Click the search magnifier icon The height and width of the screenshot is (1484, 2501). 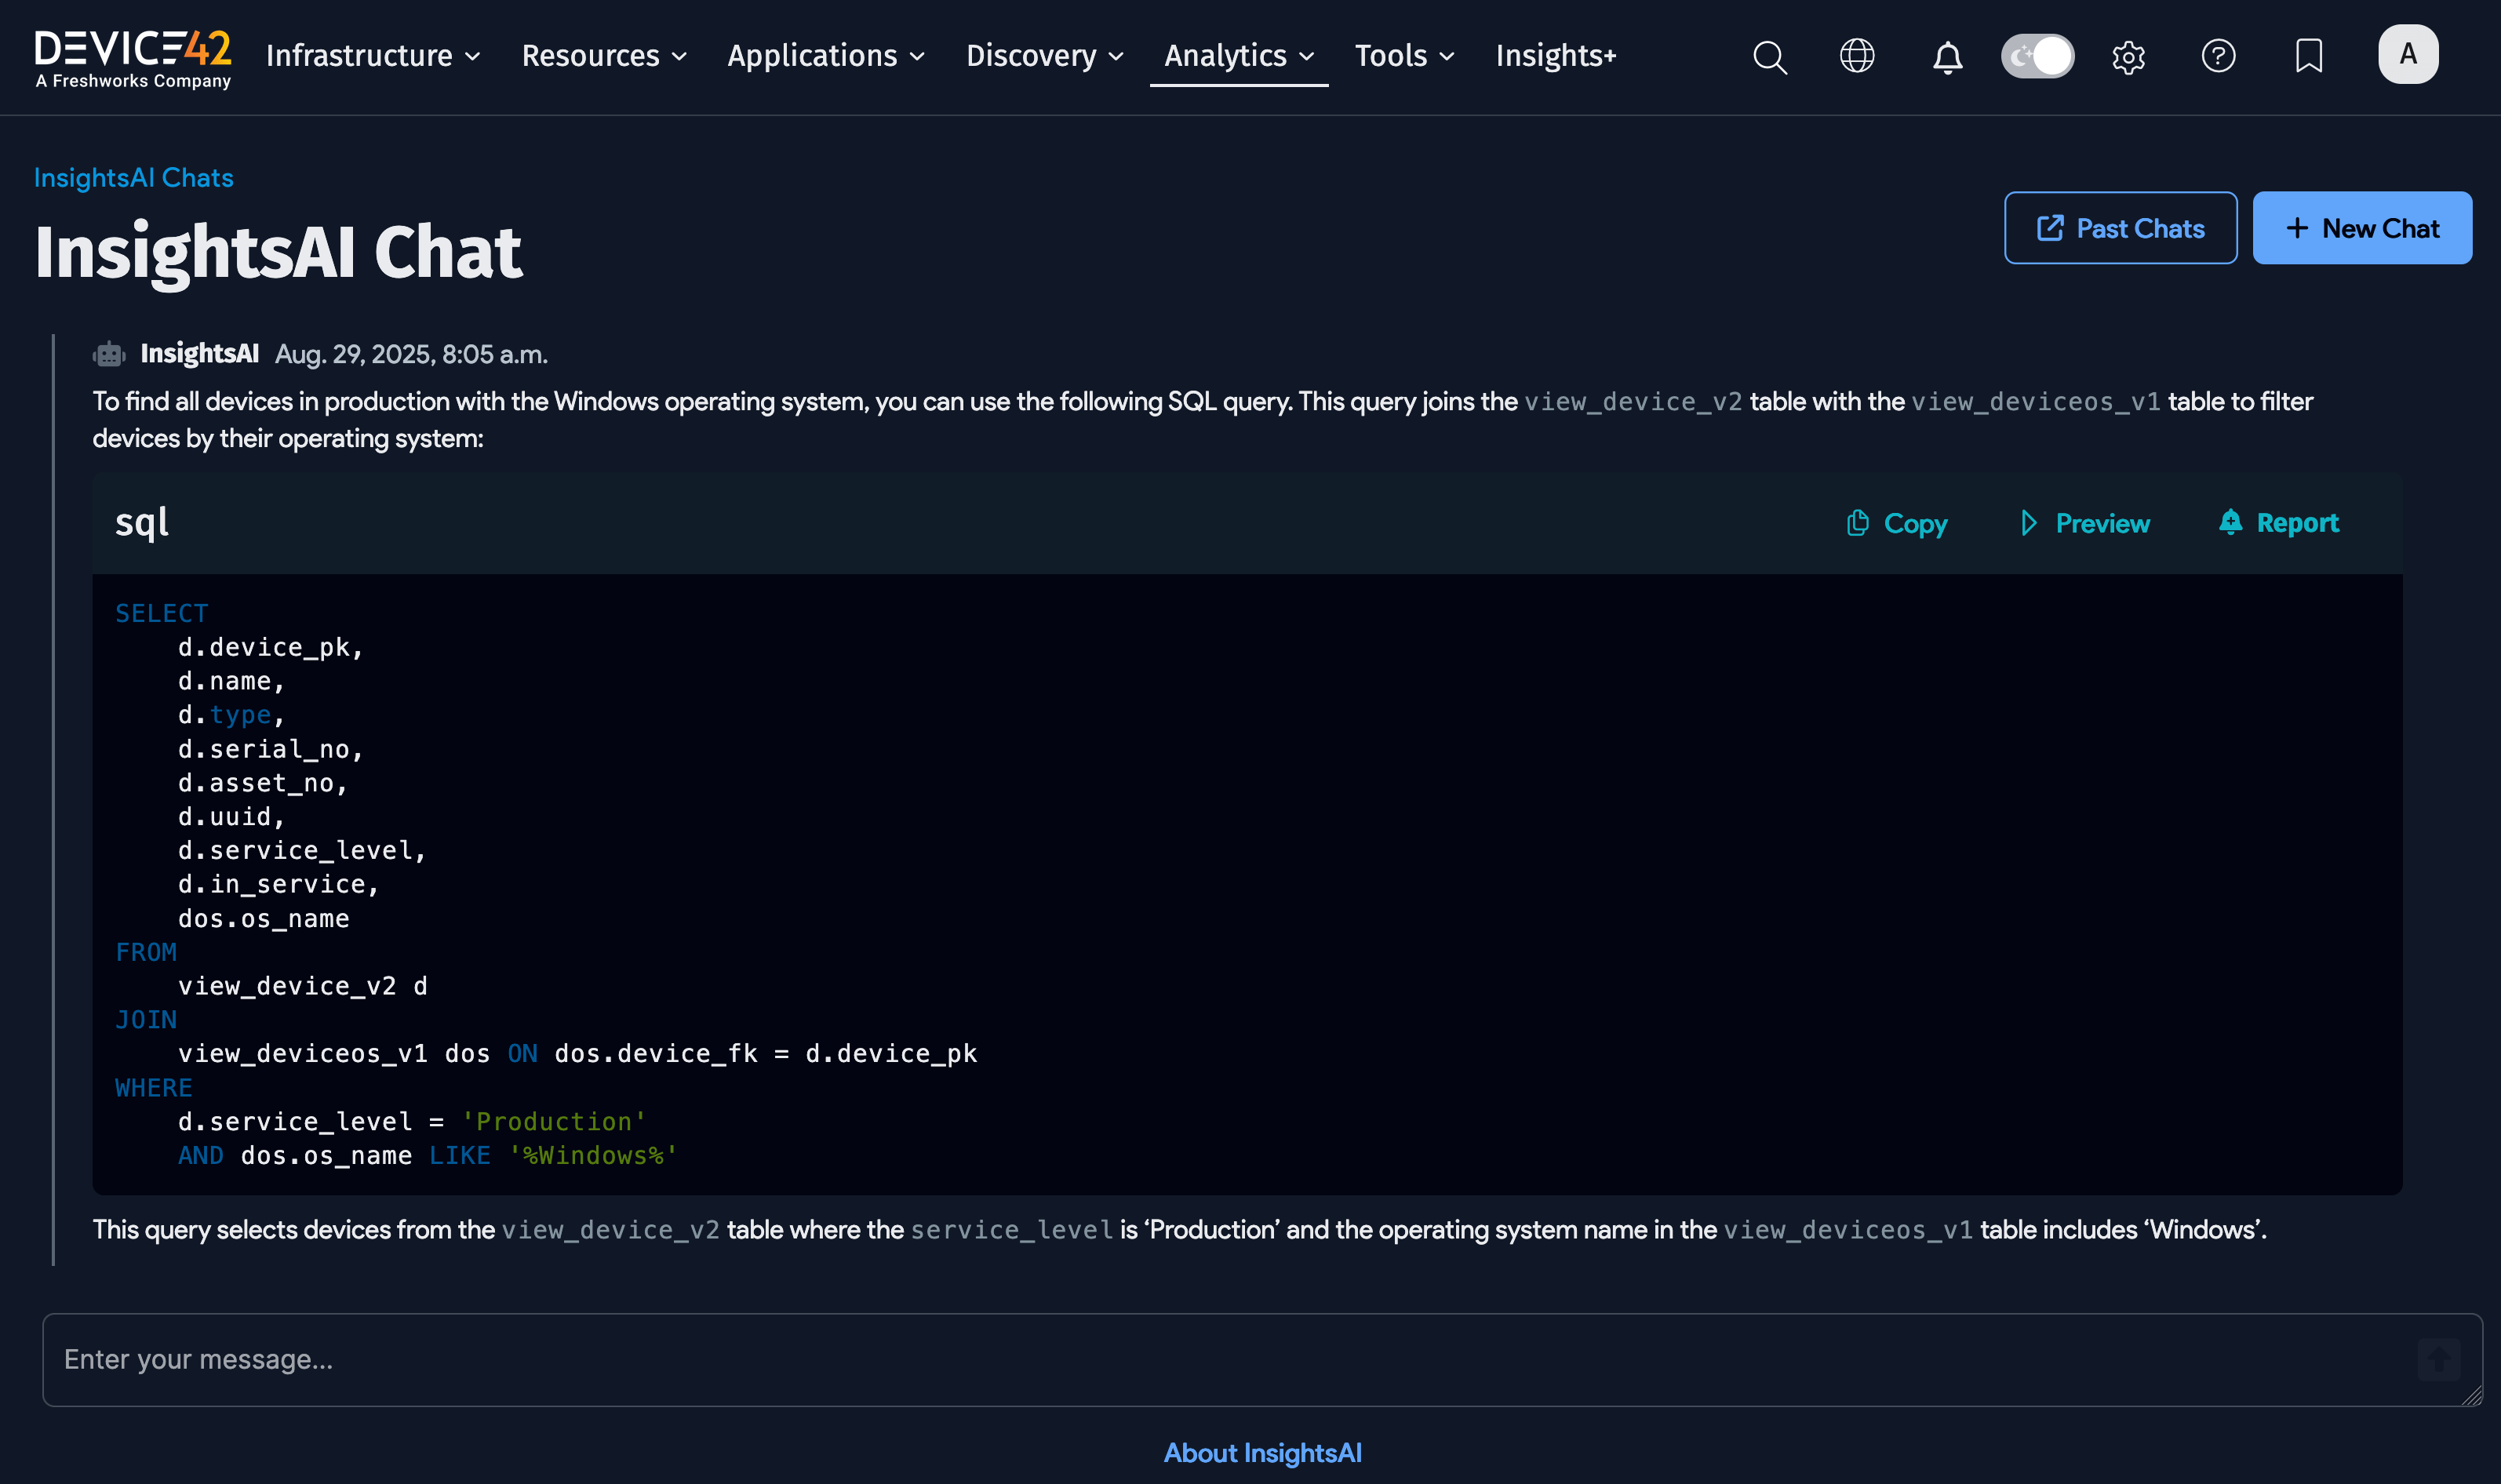coord(1769,57)
